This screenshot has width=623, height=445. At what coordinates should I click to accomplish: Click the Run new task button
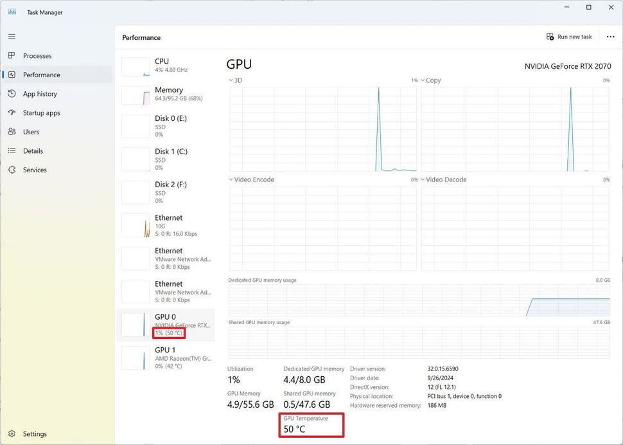click(569, 37)
